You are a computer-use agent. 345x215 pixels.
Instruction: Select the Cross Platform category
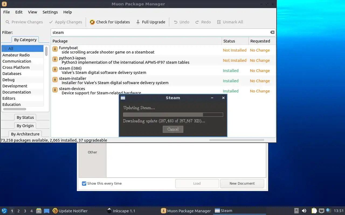22,67
